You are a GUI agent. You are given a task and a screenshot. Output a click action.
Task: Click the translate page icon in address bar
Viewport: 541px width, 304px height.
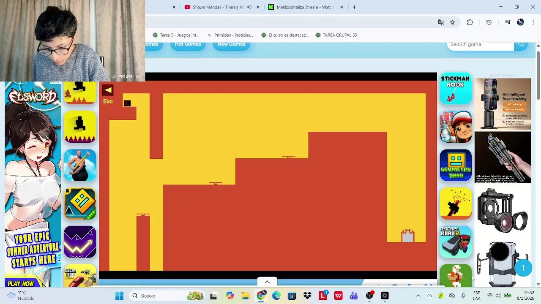coord(441,22)
